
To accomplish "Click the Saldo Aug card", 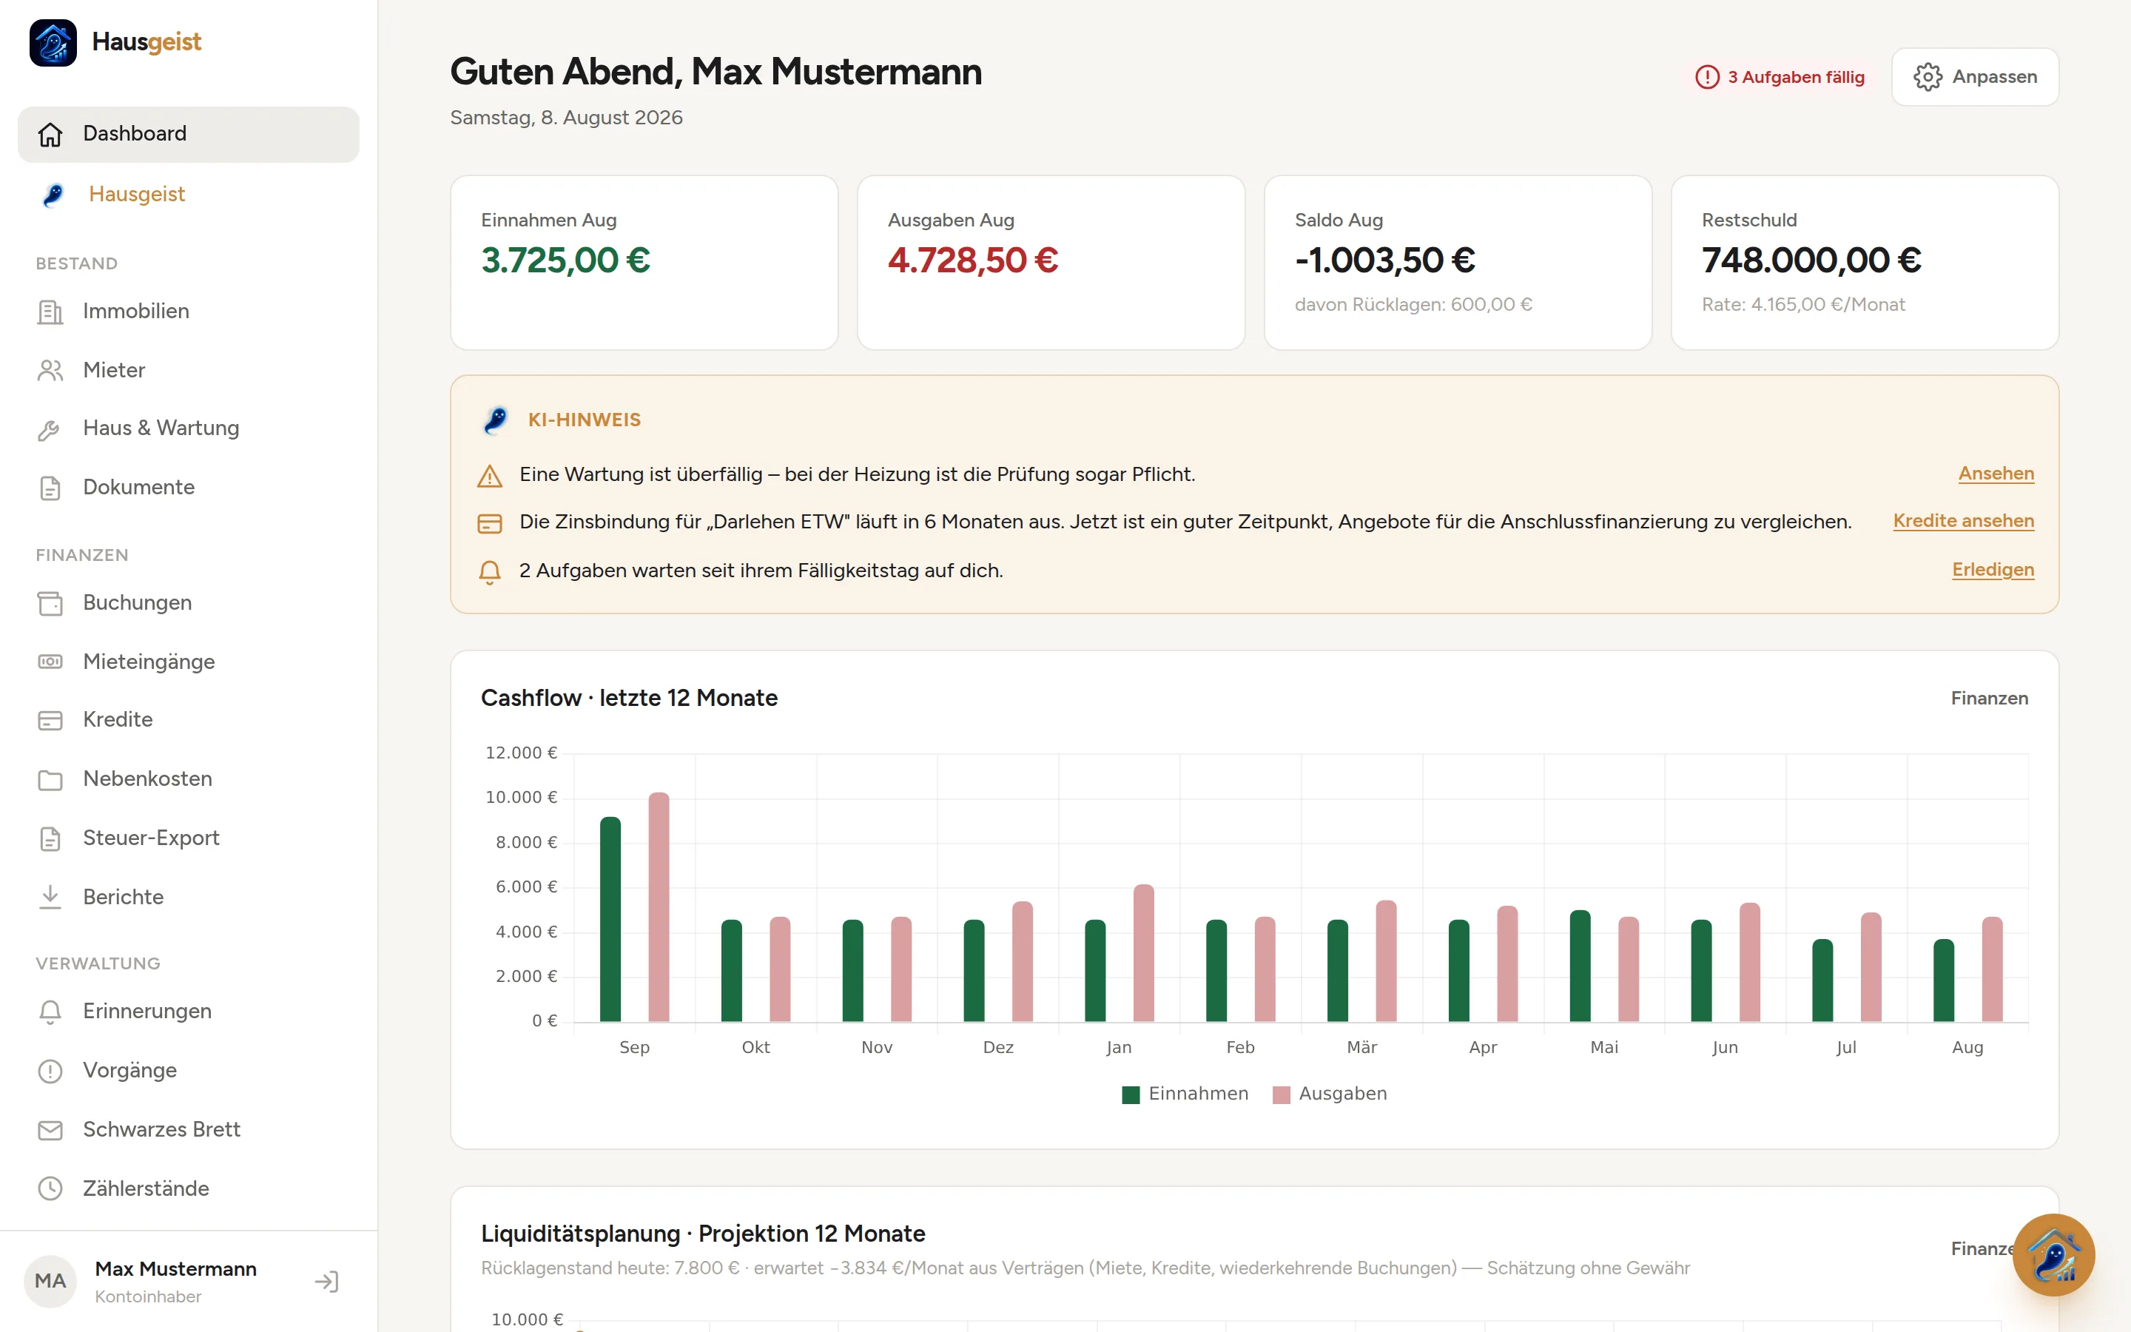I will click(1458, 263).
